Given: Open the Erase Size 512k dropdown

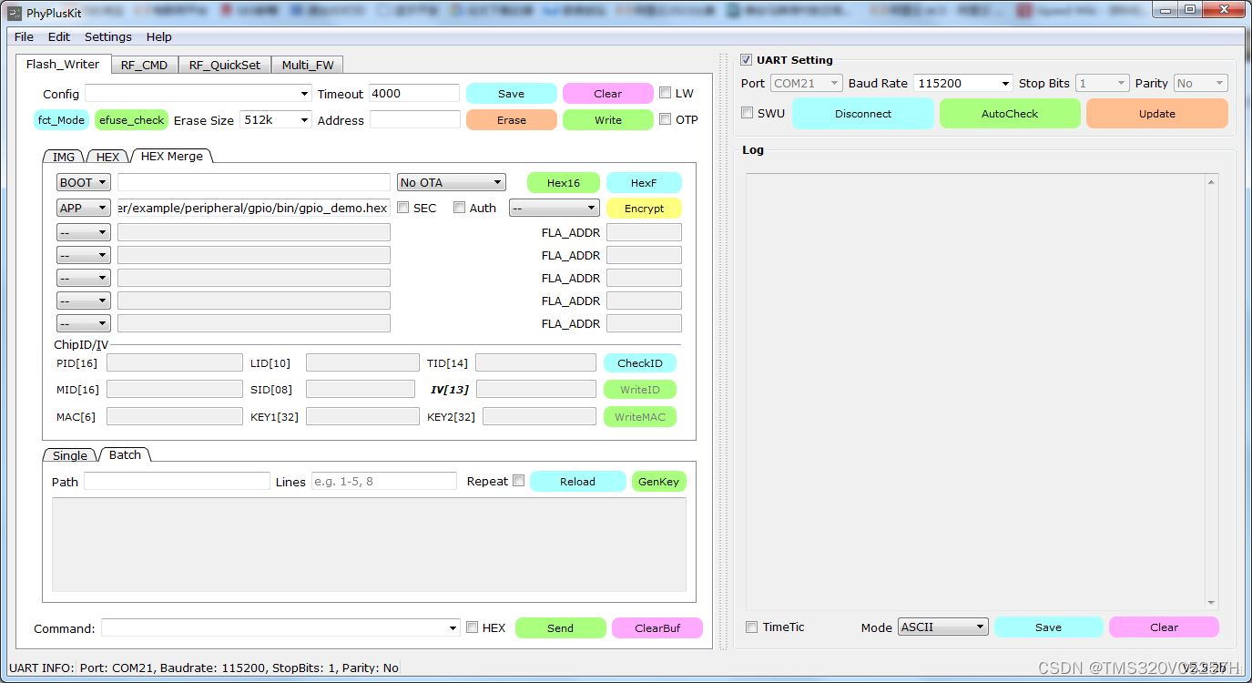Looking at the screenshot, I should click(x=304, y=120).
